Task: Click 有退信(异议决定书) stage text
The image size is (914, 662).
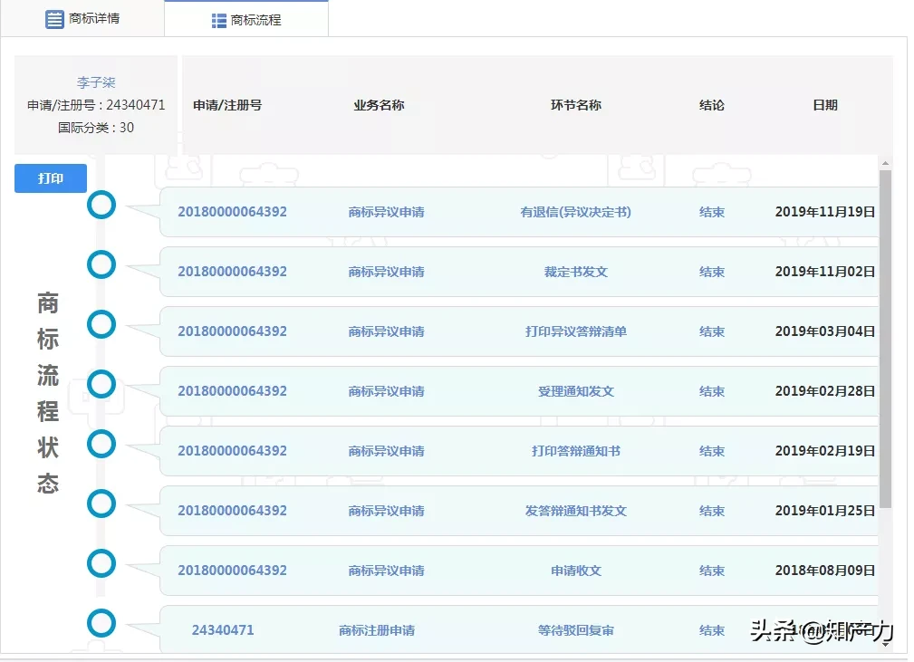Action: pos(576,212)
